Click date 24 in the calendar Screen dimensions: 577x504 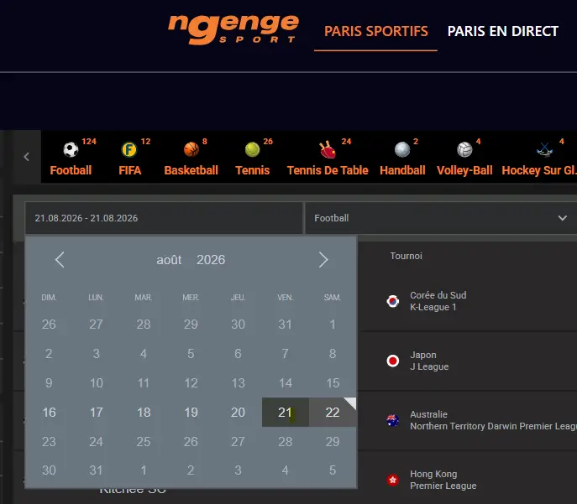pyautogui.click(x=96, y=441)
